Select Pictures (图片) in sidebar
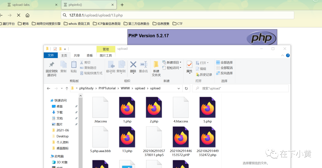 57,124
